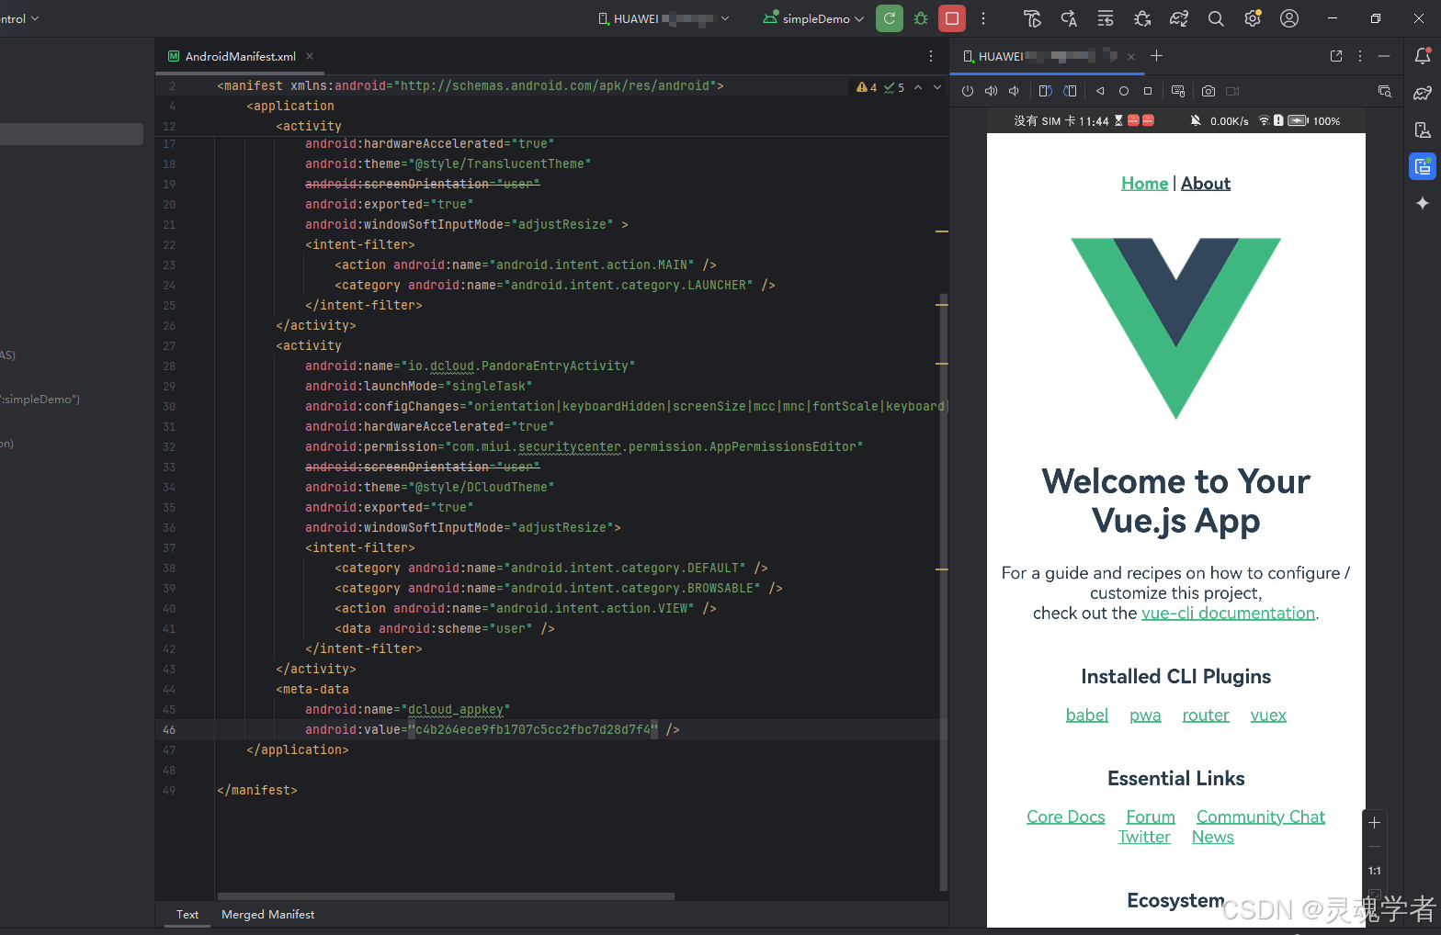Tap the vuex plugin link
The width and height of the screenshot is (1441, 935).
(x=1268, y=715)
